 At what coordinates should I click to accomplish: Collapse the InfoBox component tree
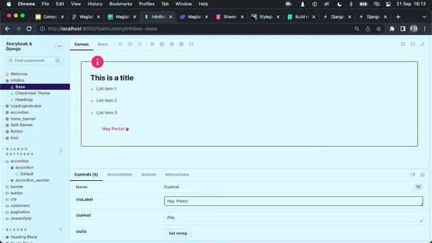(x=18, y=80)
